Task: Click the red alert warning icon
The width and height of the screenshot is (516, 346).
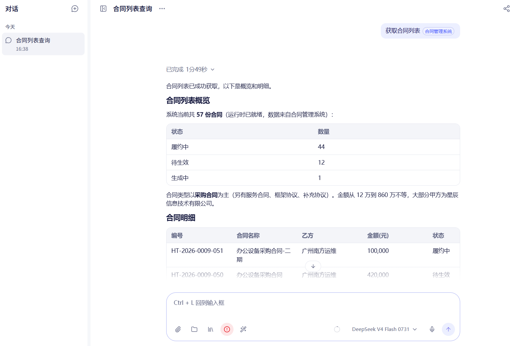Action: coord(227,329)
